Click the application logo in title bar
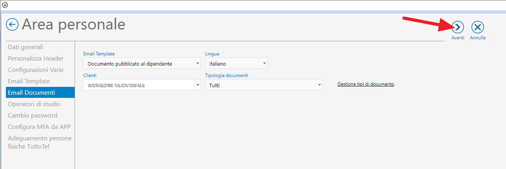This screenshot has height=169, width=506. click(5, 5)
